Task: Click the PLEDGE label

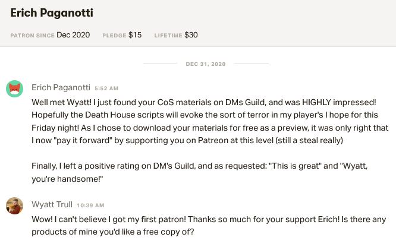Action: pos(113,36)
